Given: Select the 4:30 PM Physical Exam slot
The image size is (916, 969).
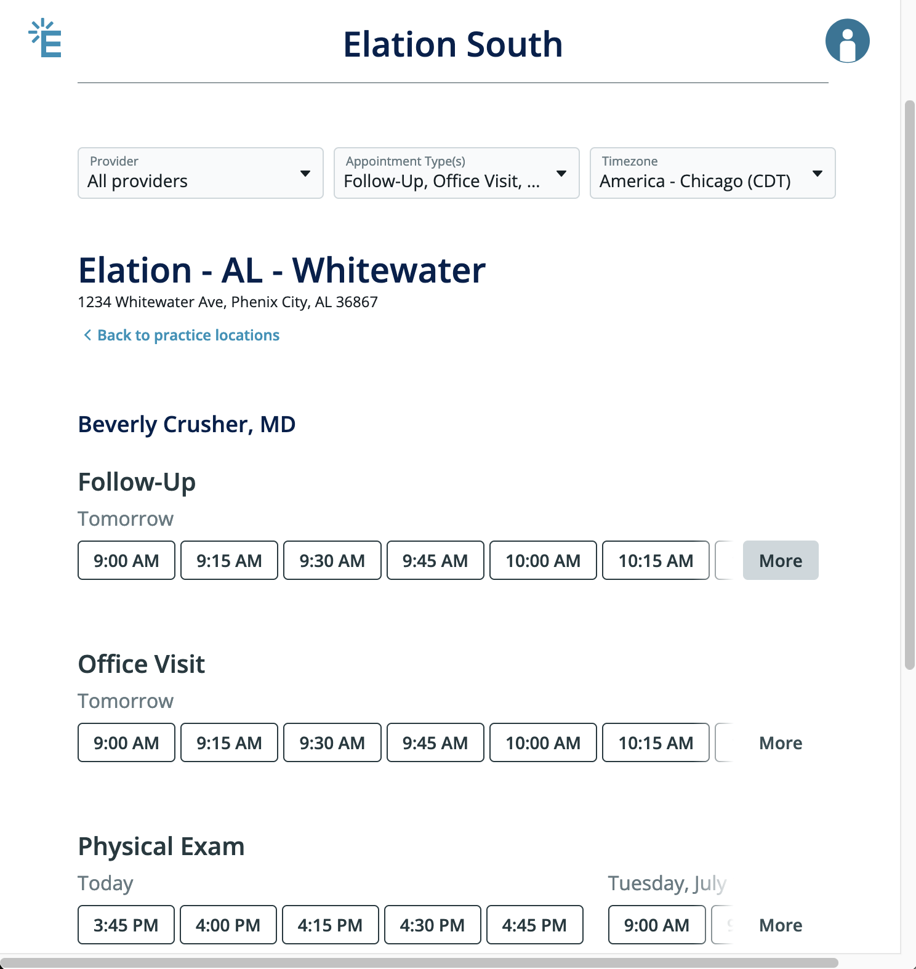Looking at the screenshot, I should (432, 925).
